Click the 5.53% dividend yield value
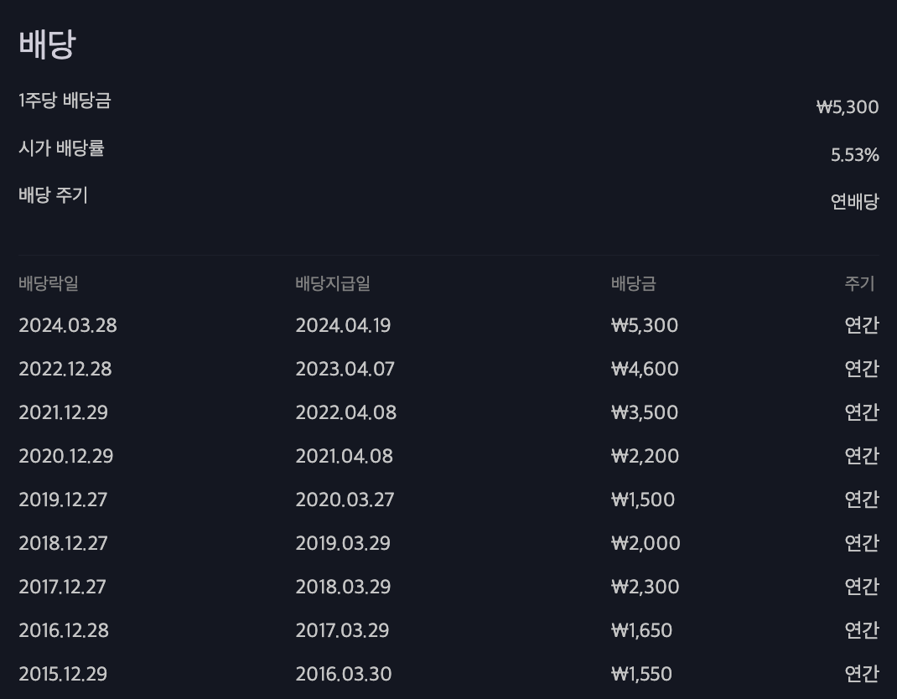897x699 pixels. coord(855,155)
